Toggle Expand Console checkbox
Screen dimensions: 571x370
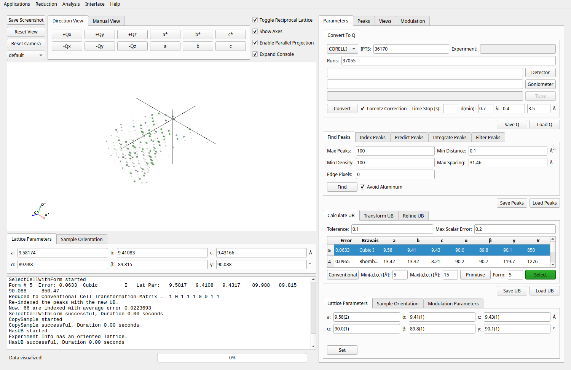click(x=255, y=54)
